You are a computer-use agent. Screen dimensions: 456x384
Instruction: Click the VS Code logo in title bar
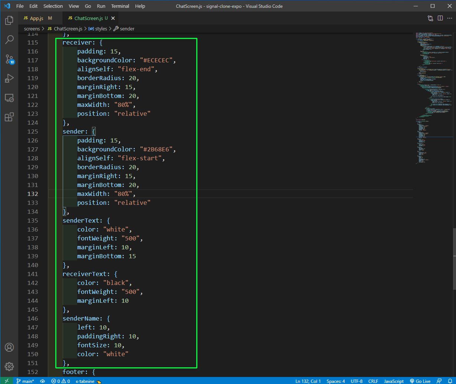(7, 6)
